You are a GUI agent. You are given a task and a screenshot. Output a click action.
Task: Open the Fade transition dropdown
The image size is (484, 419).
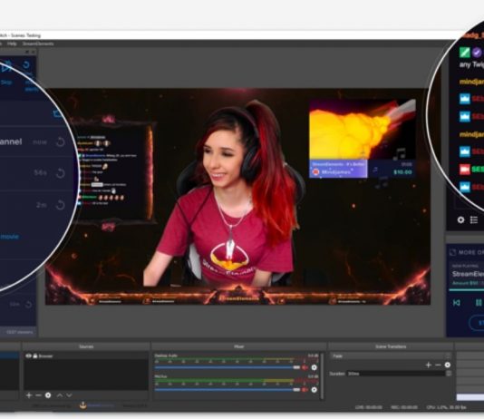pos(390,356)
